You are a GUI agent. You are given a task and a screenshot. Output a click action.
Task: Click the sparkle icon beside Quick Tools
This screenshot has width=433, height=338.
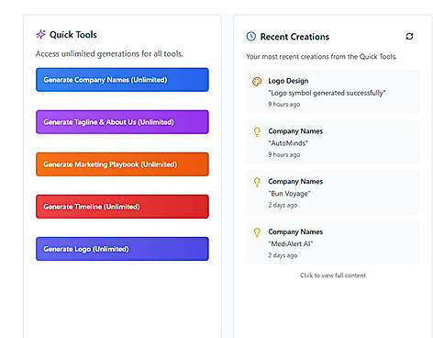[40, 34]
